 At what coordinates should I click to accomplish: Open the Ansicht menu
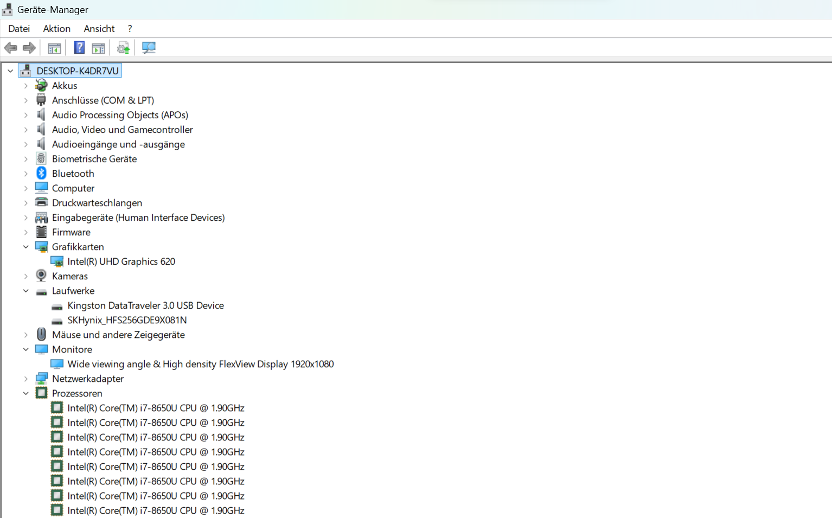tap(99, 29)
